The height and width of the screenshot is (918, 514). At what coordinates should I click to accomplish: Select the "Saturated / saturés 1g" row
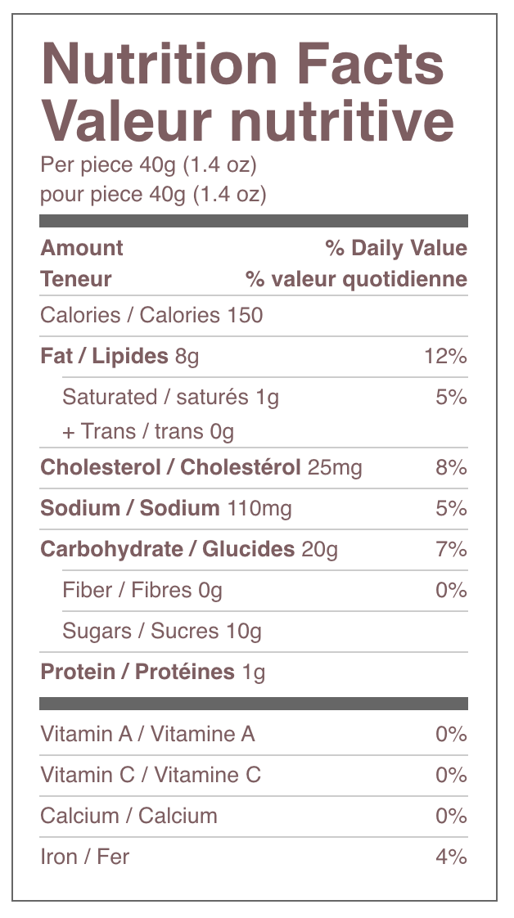(x=170, y=397)
